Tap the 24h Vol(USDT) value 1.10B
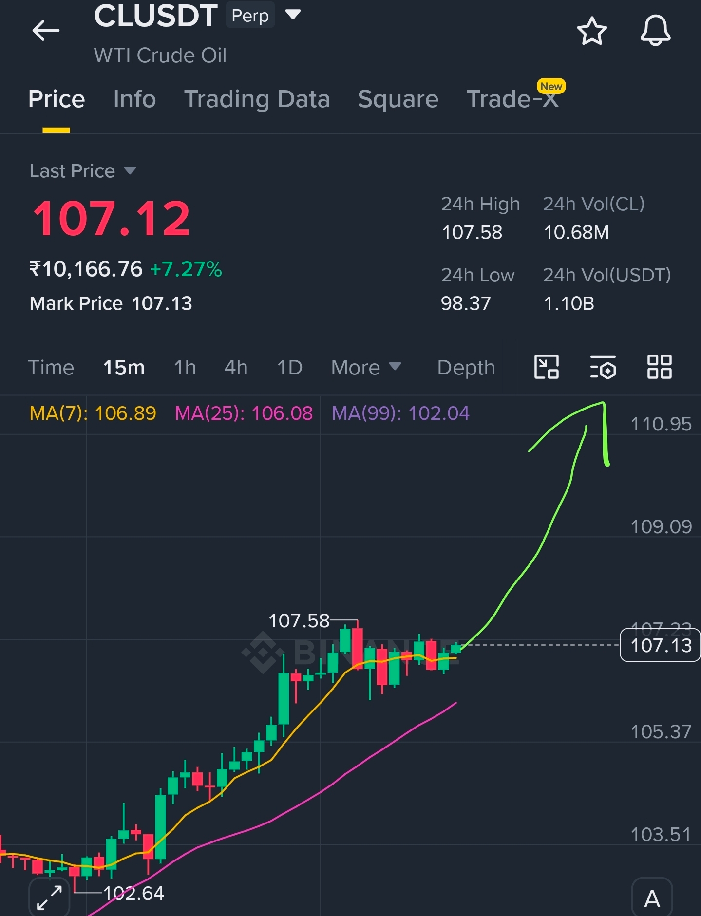Image resolution: width=701 pixels, height=916 pixels. [x=569, y=303]
